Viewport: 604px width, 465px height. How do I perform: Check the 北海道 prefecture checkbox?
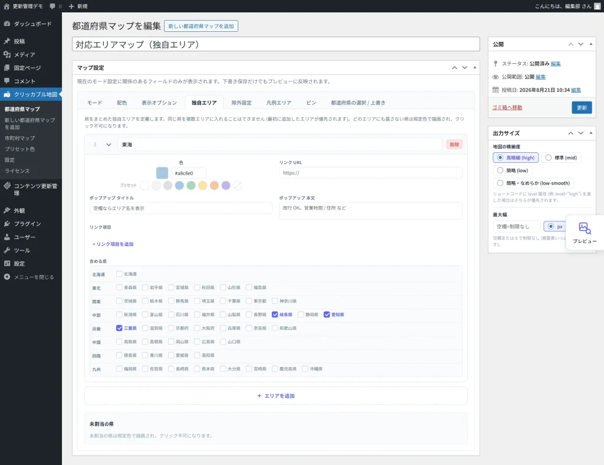119,274
